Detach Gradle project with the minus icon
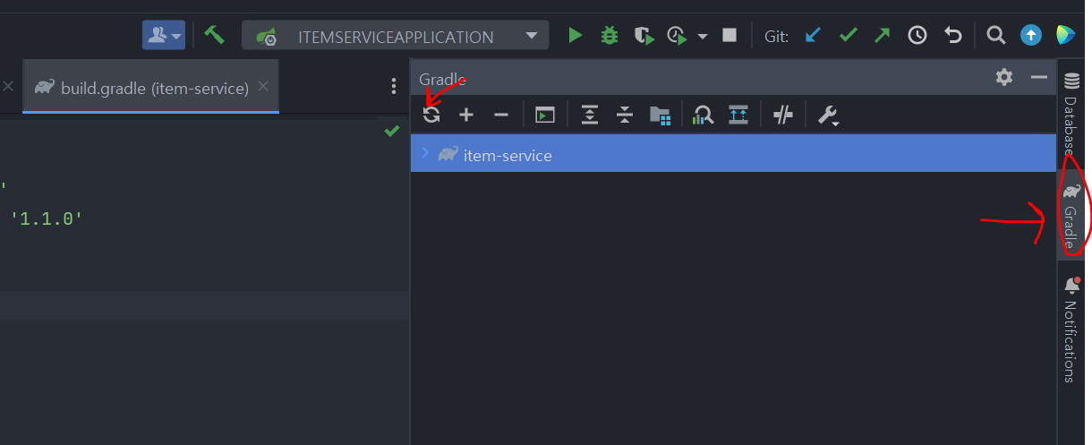1092x445 pixels. pyautogui.click(x=501, y=115)
